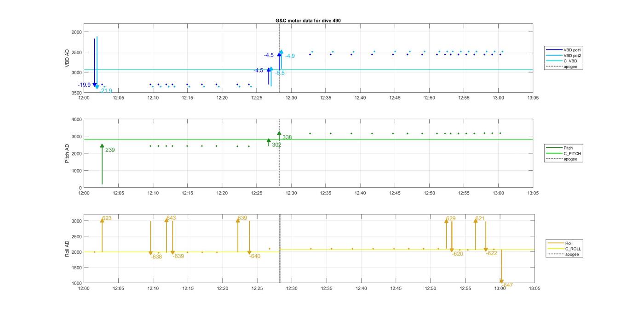Click the '629' roll move label

point(451,218)
